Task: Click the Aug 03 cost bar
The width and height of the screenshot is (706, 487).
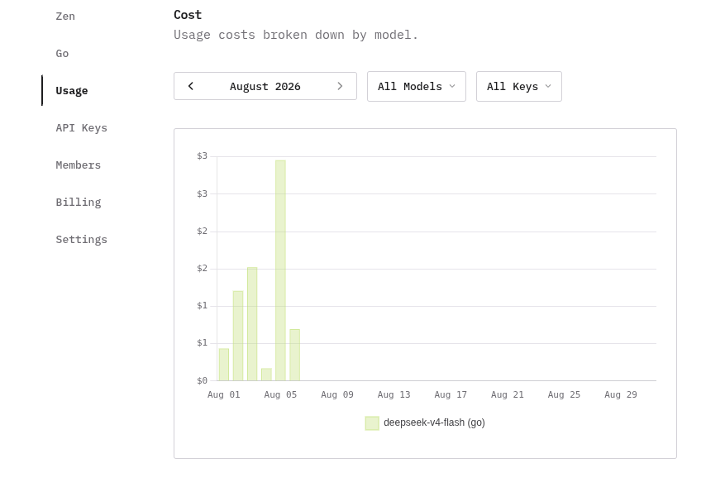Action: (x=252, y=324)
